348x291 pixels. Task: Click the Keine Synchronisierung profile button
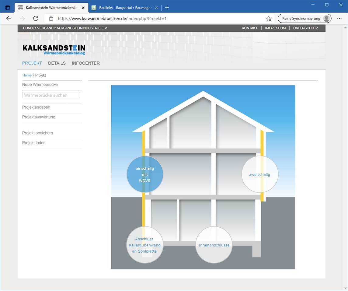(x=304, y=19)
